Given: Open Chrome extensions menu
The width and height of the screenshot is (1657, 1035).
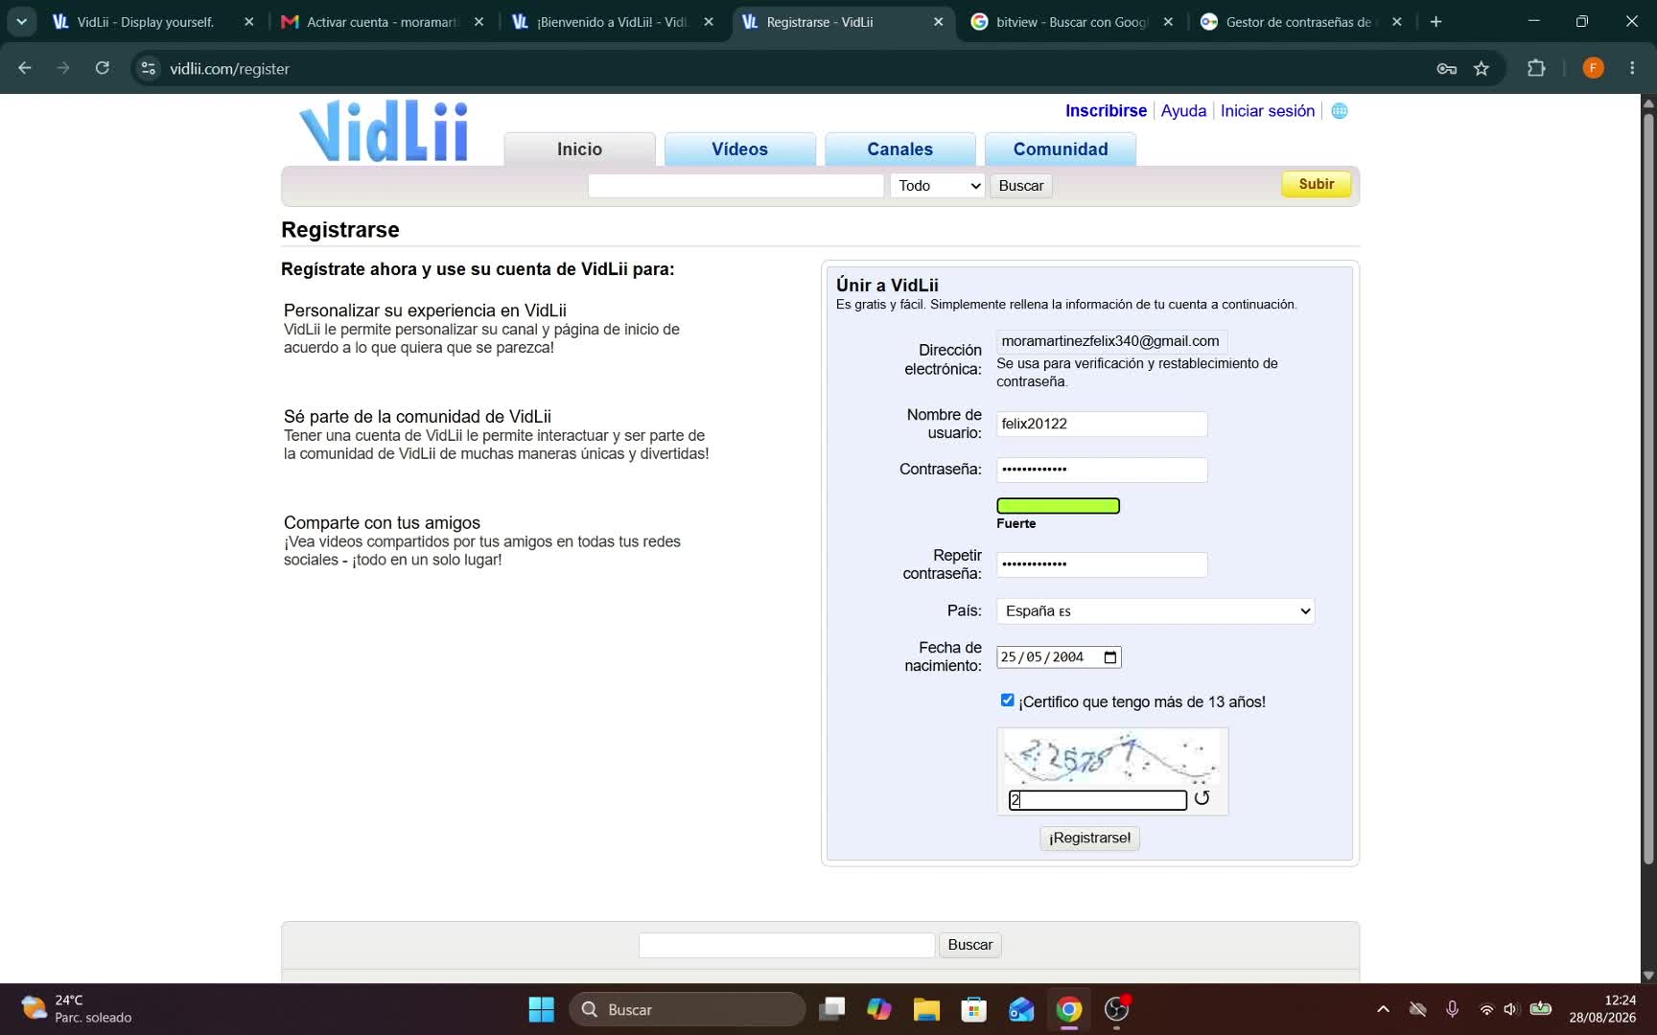Looking at the screenshot, I should [1536, 68].
